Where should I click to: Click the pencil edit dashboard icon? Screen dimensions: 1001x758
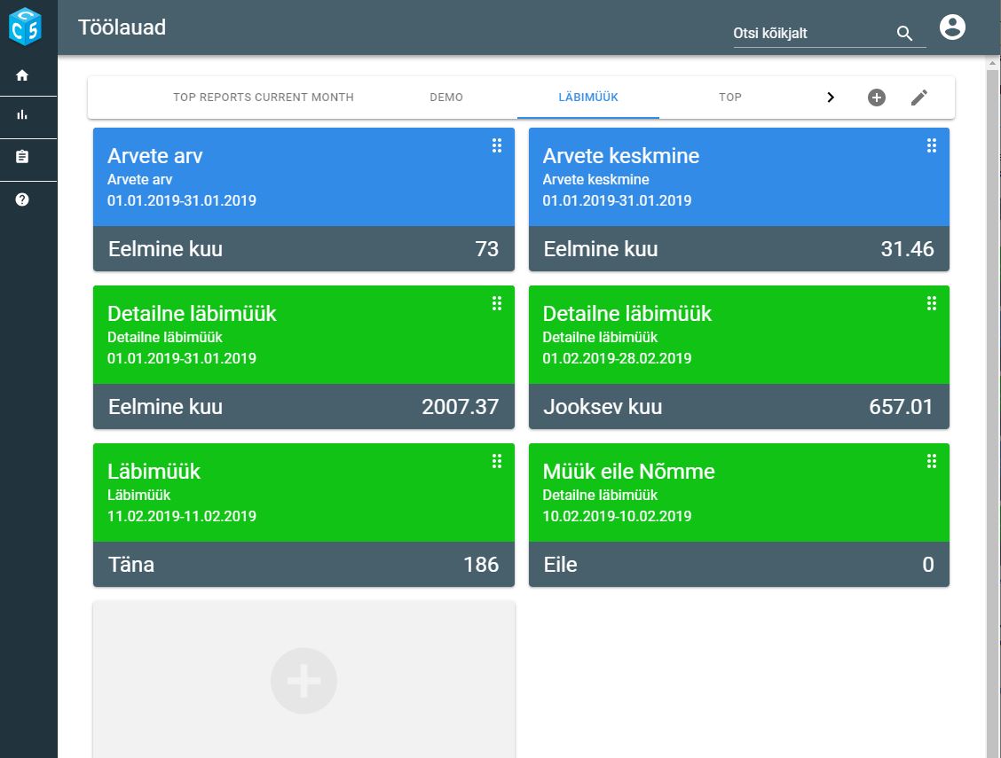pyautogui.click(x=919, y=98)
